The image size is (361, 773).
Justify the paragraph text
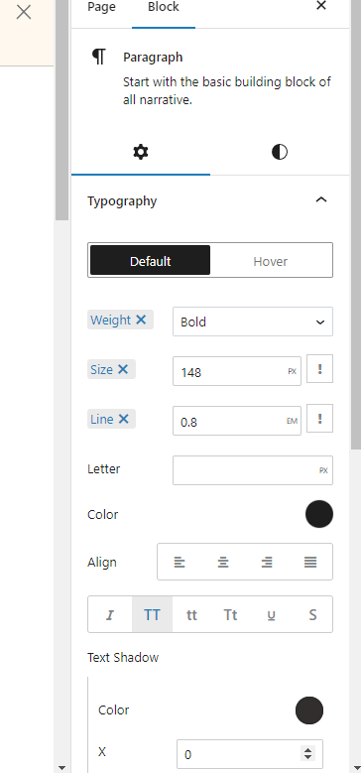310,562
